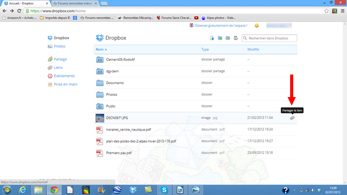Click the Windows Start button
This screenshot has height=195, width=347.
click(7, 190)
